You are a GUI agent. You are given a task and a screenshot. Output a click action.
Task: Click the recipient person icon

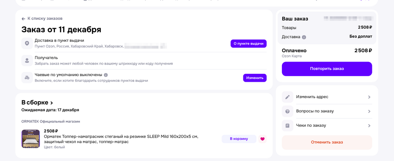pos(27,61)
